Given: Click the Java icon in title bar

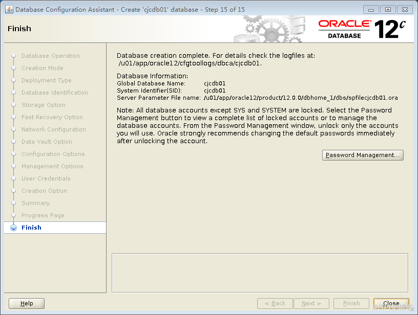Looking at the screenshot, I should click(x=9, y=9).
